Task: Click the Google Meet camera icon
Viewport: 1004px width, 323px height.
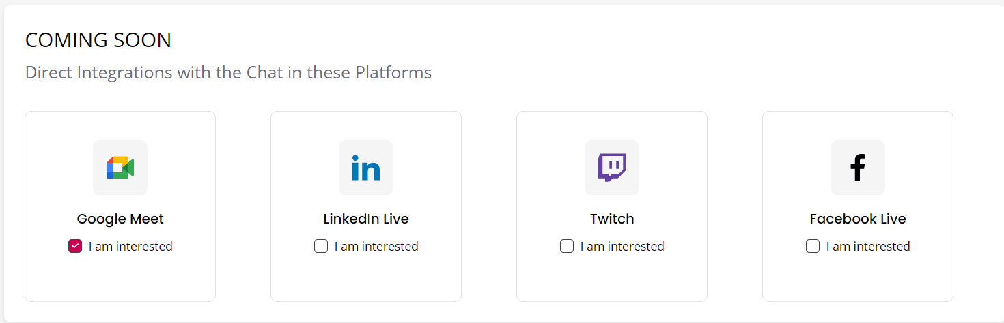Action: tap(120, 168)
